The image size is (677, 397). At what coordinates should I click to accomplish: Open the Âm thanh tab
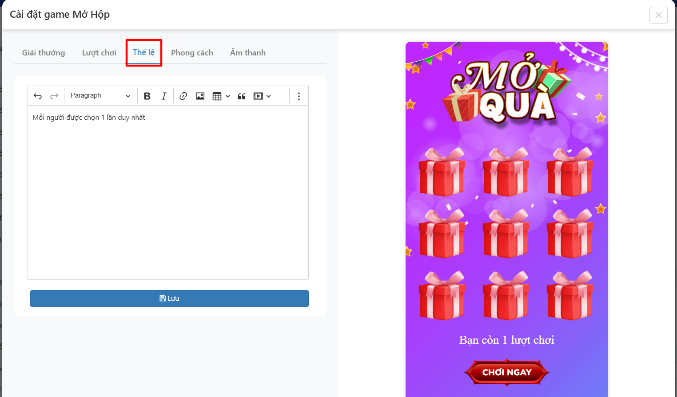(247, 52)
